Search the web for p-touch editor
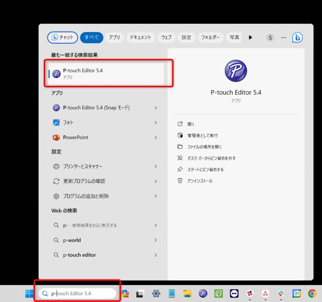This screenshot has height=302, width=322. coord(105,255)
